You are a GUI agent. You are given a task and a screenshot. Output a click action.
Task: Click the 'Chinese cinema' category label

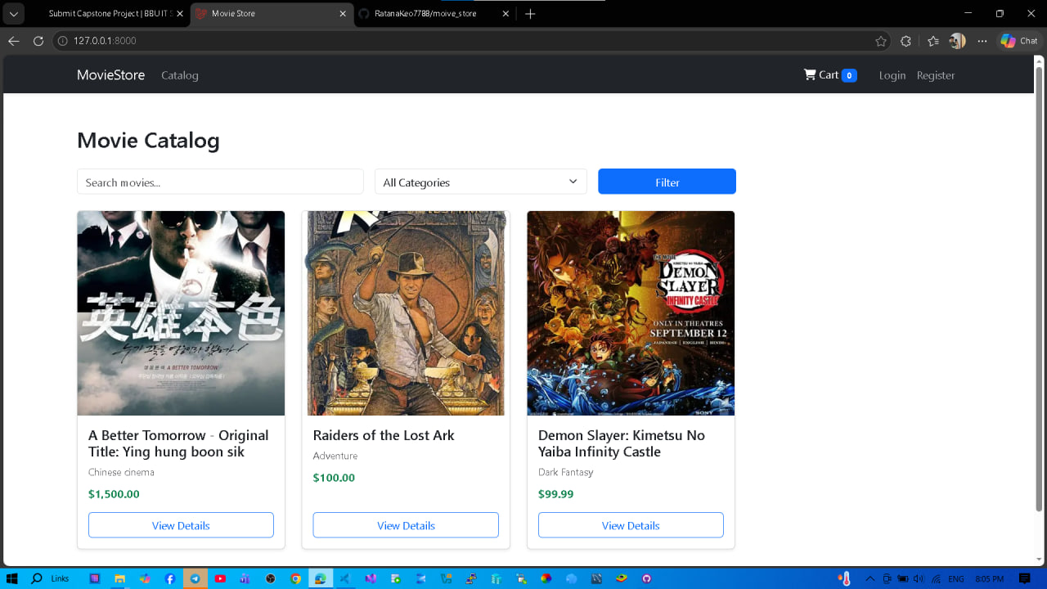click(x=121, y=472)
